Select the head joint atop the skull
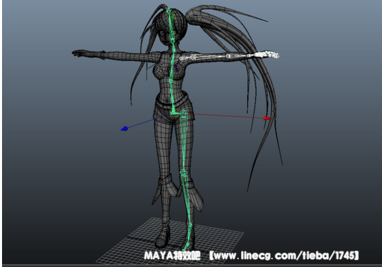Screen dimensions: 382x267 coord(169,10)
